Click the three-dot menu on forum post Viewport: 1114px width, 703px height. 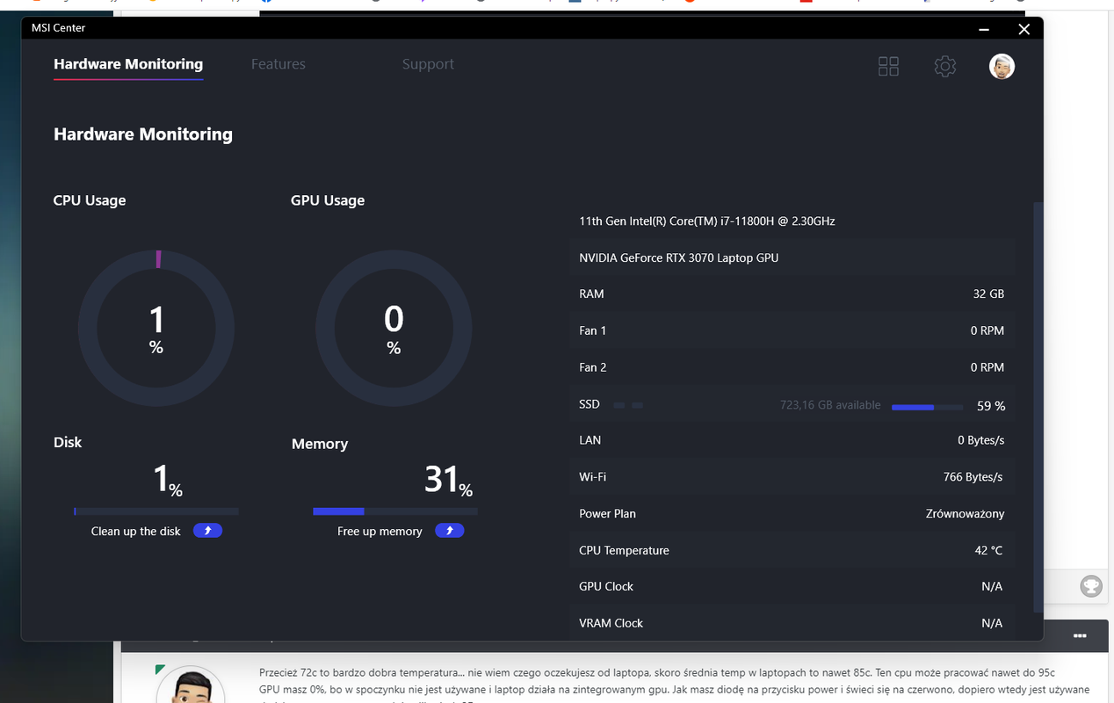pyautogui.click(x=1080, y=635)
